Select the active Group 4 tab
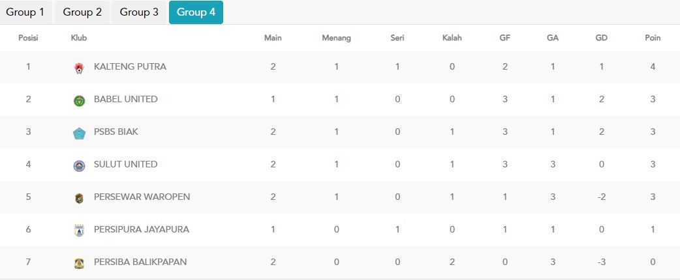Viewport: 680px width, 280px height. tap(196, 12)
